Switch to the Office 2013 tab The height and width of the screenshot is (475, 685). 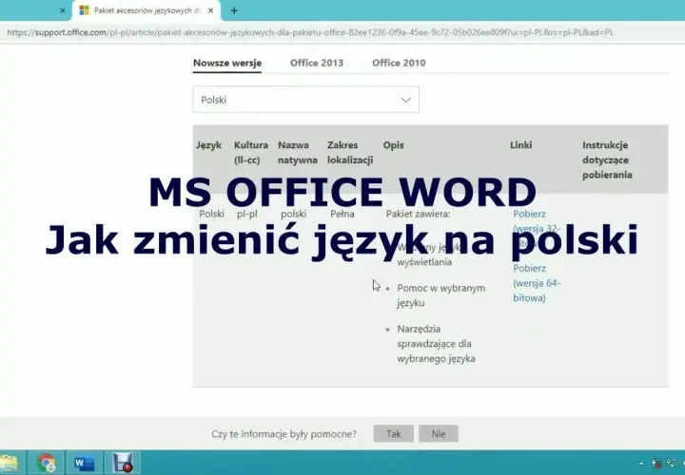[x=317, y=63]
